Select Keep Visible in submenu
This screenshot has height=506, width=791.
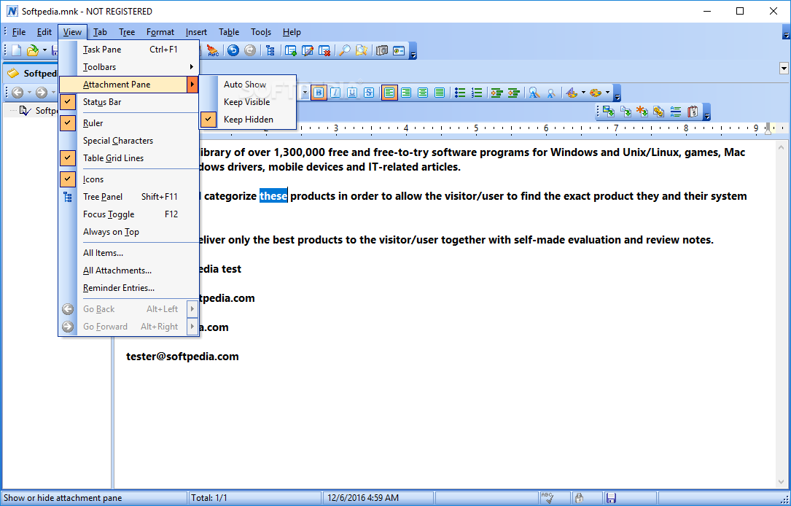pos(247,102)
